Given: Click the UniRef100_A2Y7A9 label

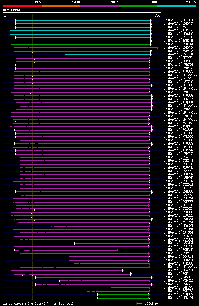Looking at the screenshot, I should (x=178, y=82).
